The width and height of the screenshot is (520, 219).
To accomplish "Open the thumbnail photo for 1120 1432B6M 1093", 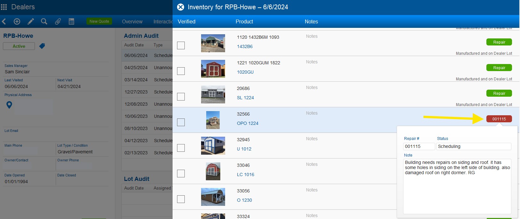I will pyautogui.click(x=213, y=43).
